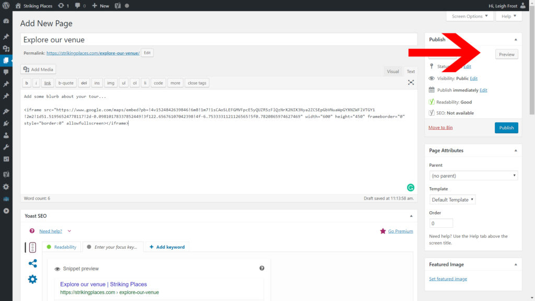The image size is (535, 301).
Task: Collapse the Featured Image panel
Action: tap(516, 264)
